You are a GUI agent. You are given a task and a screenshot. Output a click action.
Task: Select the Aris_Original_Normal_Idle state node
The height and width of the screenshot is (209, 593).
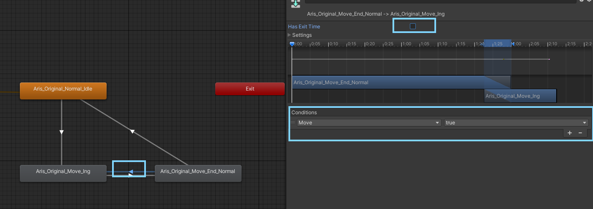click(63, 89)
